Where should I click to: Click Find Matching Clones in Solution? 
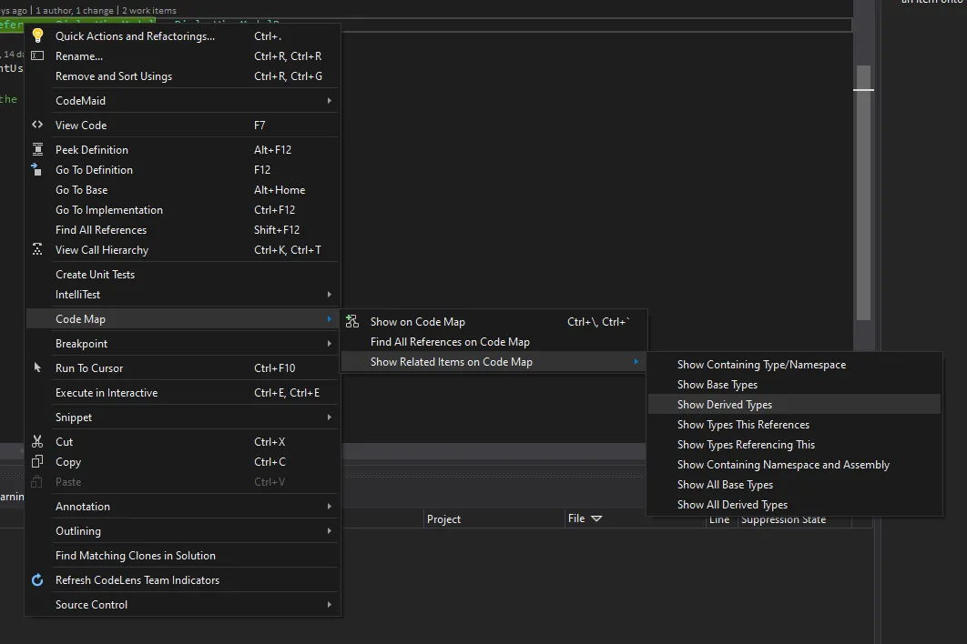point(136,556)
